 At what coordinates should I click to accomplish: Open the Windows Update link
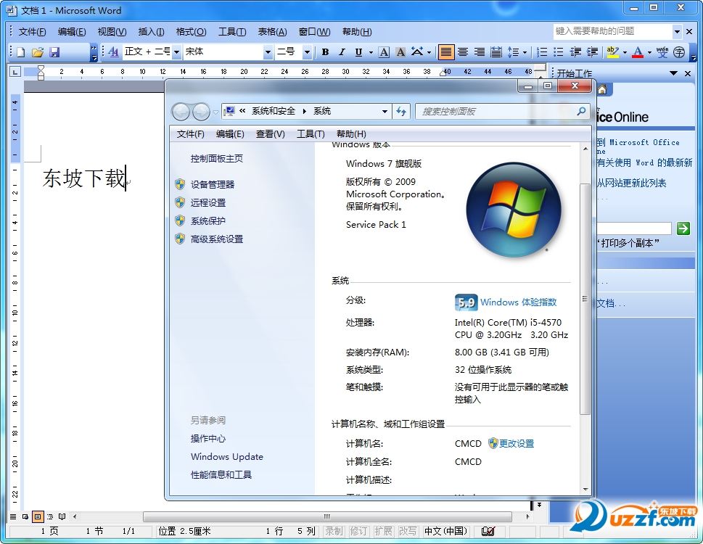click(227, 457)
